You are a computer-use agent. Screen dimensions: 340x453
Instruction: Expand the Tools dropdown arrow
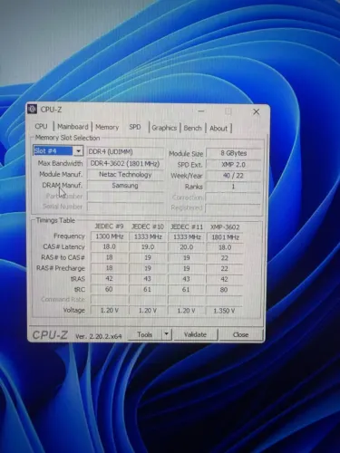[166, 334]
